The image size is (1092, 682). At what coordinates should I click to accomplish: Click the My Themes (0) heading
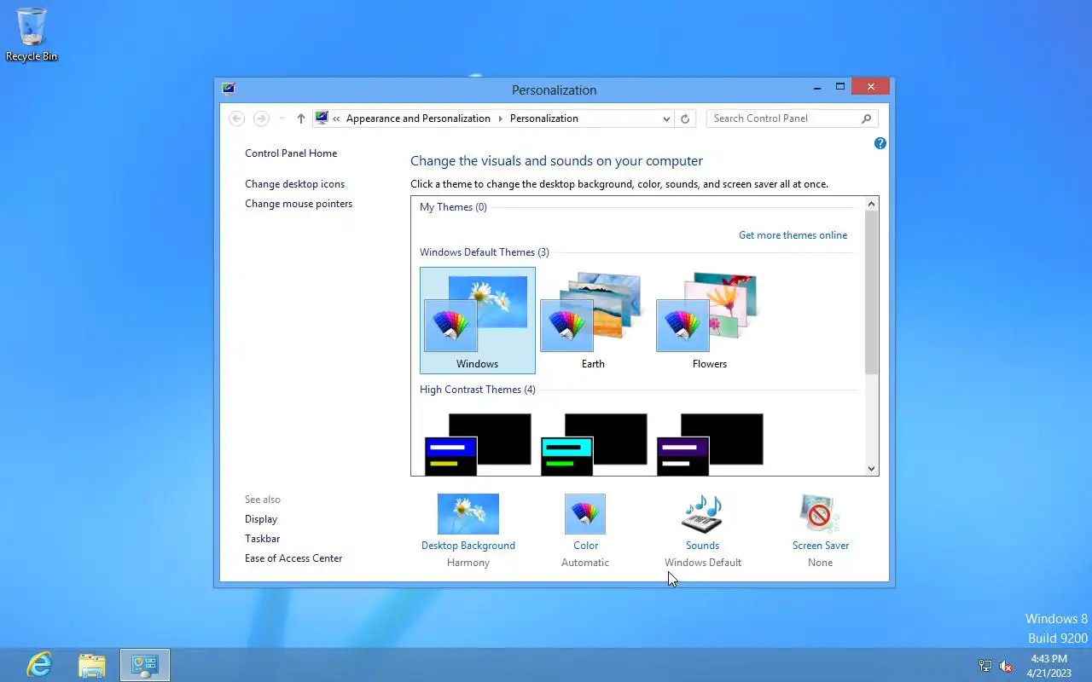[x=453, y=207]
